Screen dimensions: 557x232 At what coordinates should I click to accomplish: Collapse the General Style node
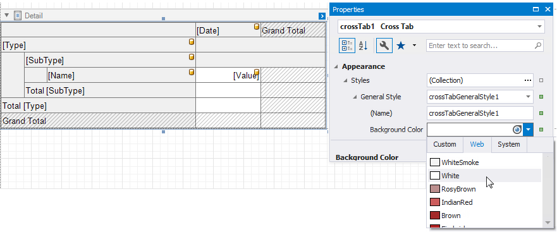pos(355,97)
